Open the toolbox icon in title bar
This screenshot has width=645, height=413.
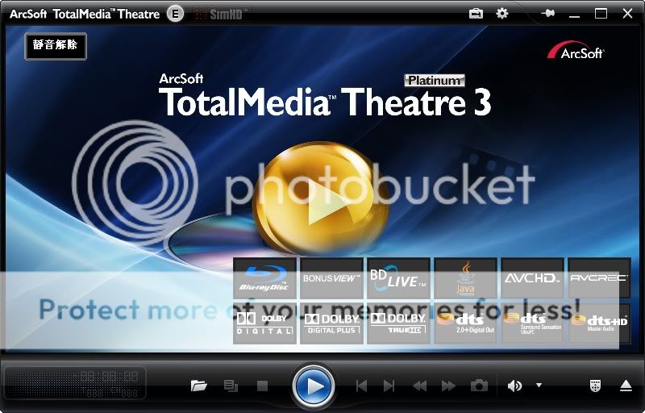click(x=476, y=14)
